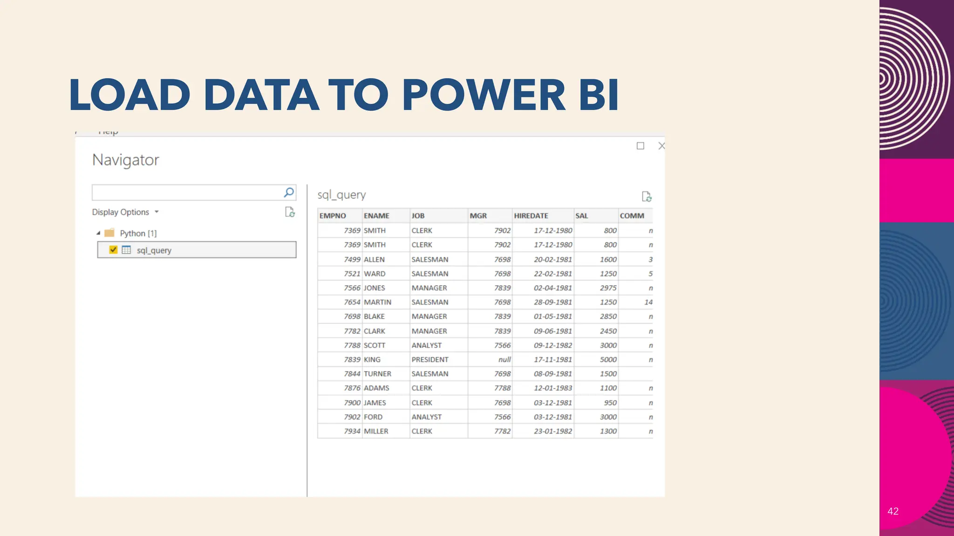Click the ENAME column header

[x=386, y=216]
